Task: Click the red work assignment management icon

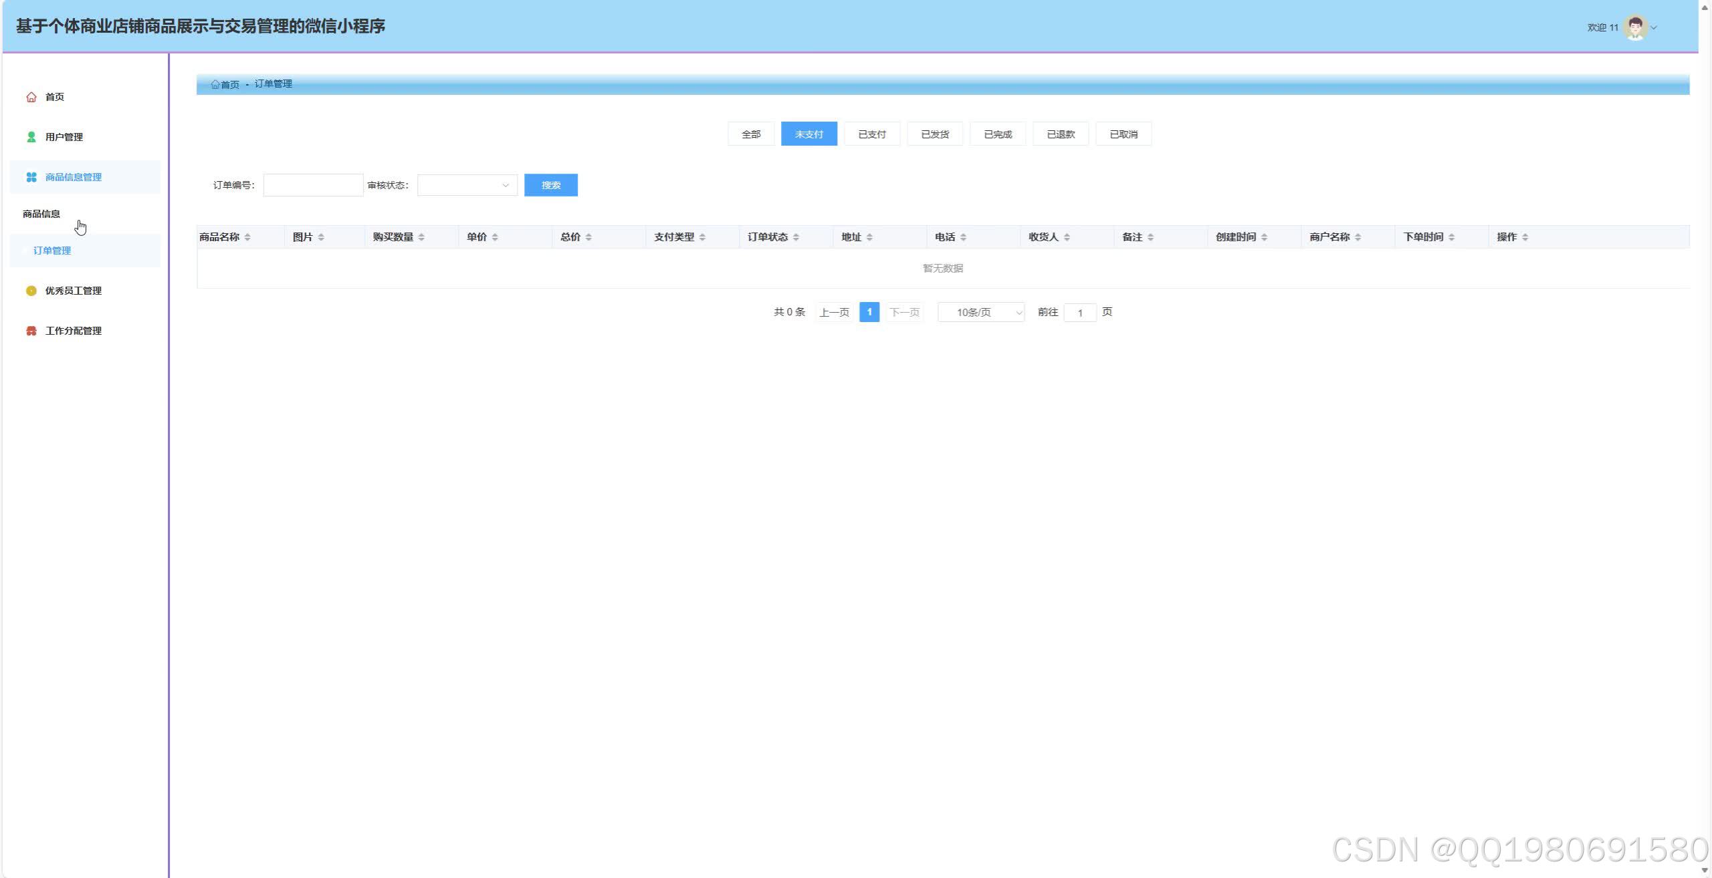Action: pyautogui.click(x=31, y=331)
